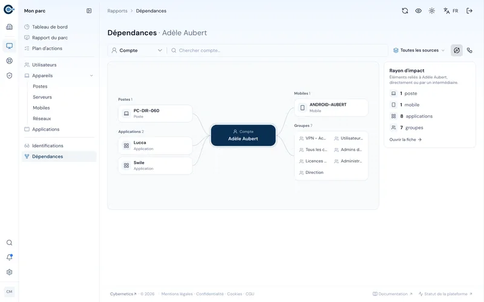The image size is (484, 302).
Task: Open Applications menu item
Action: [59, 129]
